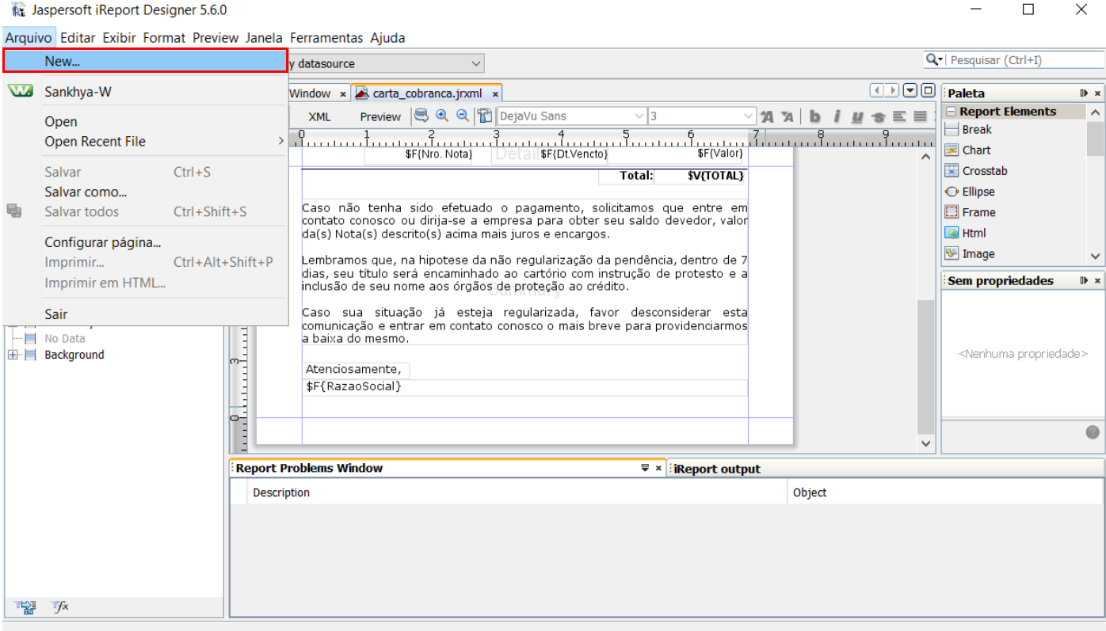Image resolution: width=1106 pixels, height=631 pixels.
Task: Click the filter sort icon in Report Inspector
Action: 27,607
